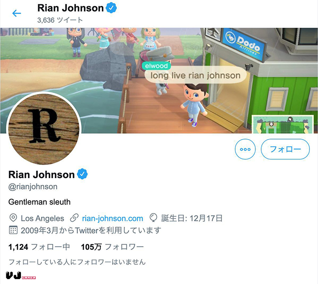Click the calendar joined-date icon
Image resolution: width=318 pixels, height=284 pixels.
[x=13, y=230]
